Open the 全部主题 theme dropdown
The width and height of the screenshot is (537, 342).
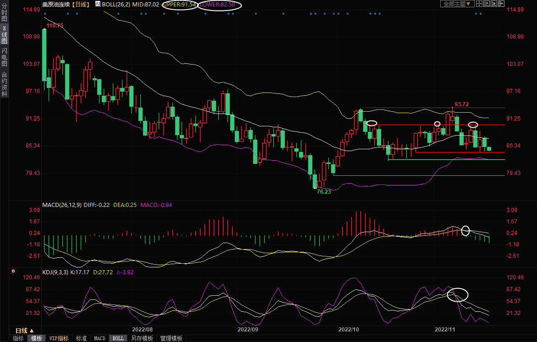(457, 4)
